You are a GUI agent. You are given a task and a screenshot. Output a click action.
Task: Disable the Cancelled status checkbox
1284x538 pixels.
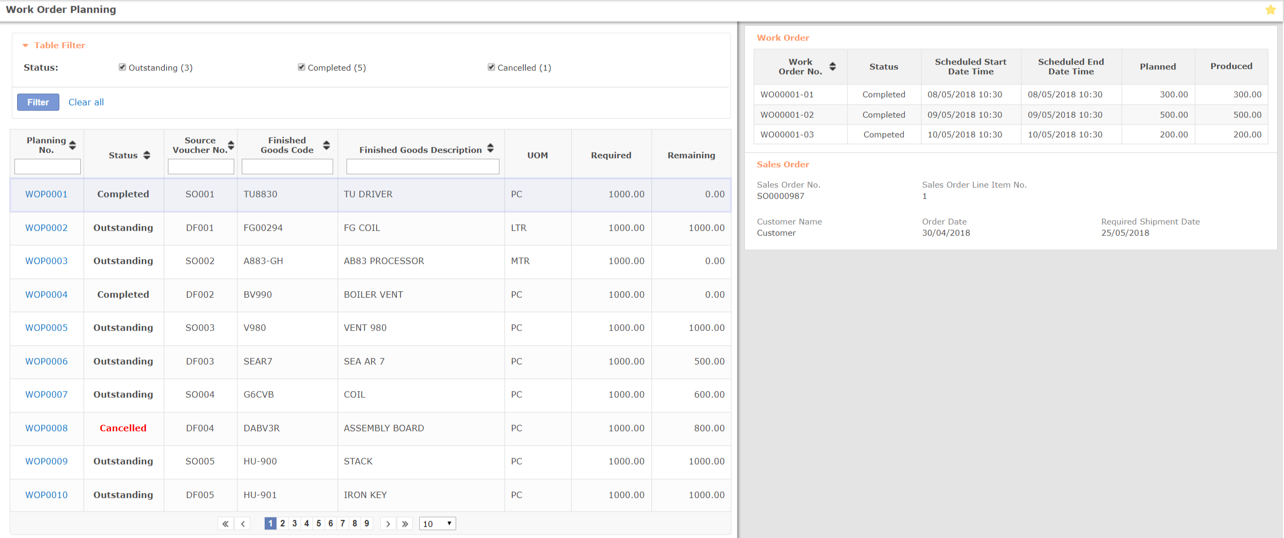tap(491, 67)
